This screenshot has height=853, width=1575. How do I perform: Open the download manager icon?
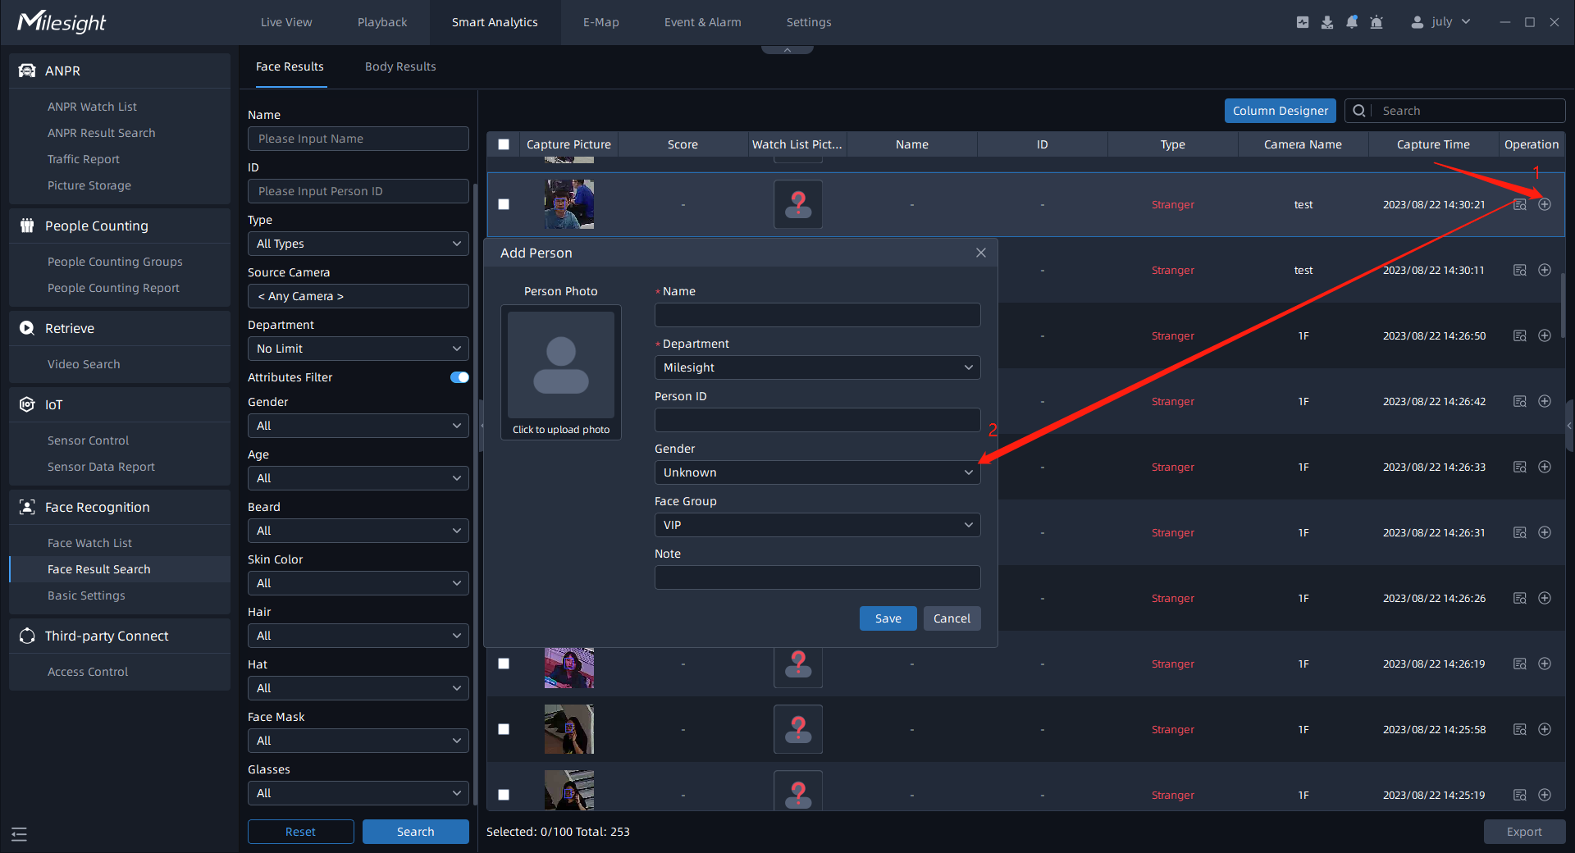[x=1327, y=22]
